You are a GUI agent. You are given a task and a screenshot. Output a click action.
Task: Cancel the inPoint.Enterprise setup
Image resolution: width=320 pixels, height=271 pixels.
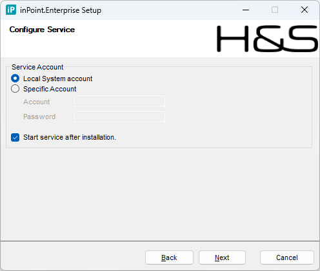point(287,257)
